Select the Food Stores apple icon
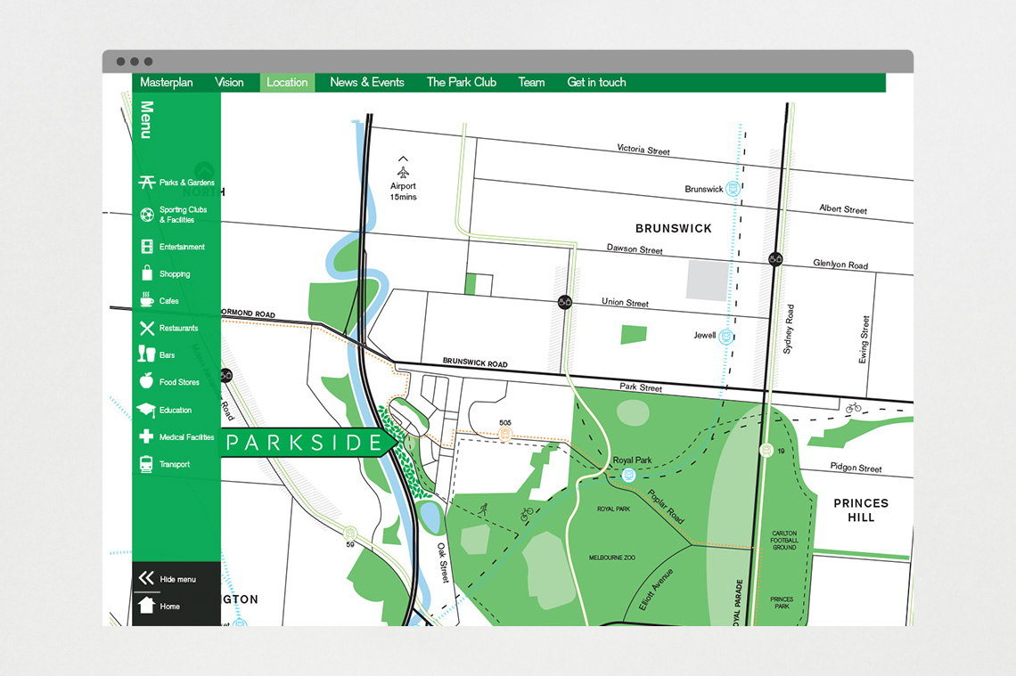Image resolution: width=1016 pixels, height=676 pixels. 146,382
